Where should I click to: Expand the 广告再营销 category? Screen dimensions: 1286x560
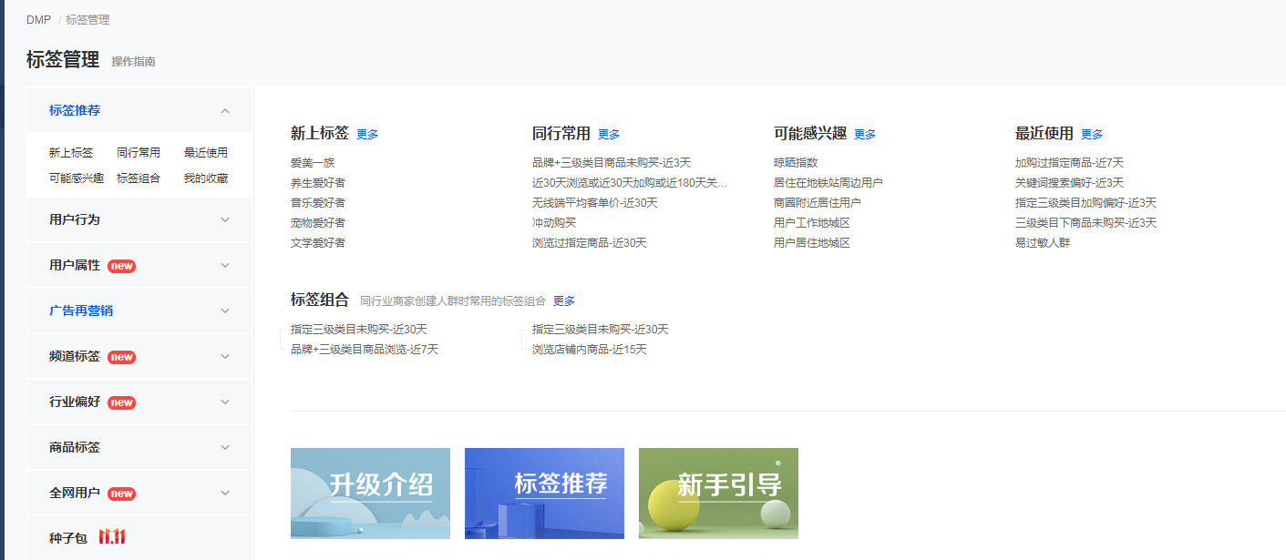click(81, 311)
